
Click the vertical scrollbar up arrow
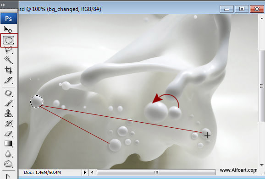(x=262, y=18)
